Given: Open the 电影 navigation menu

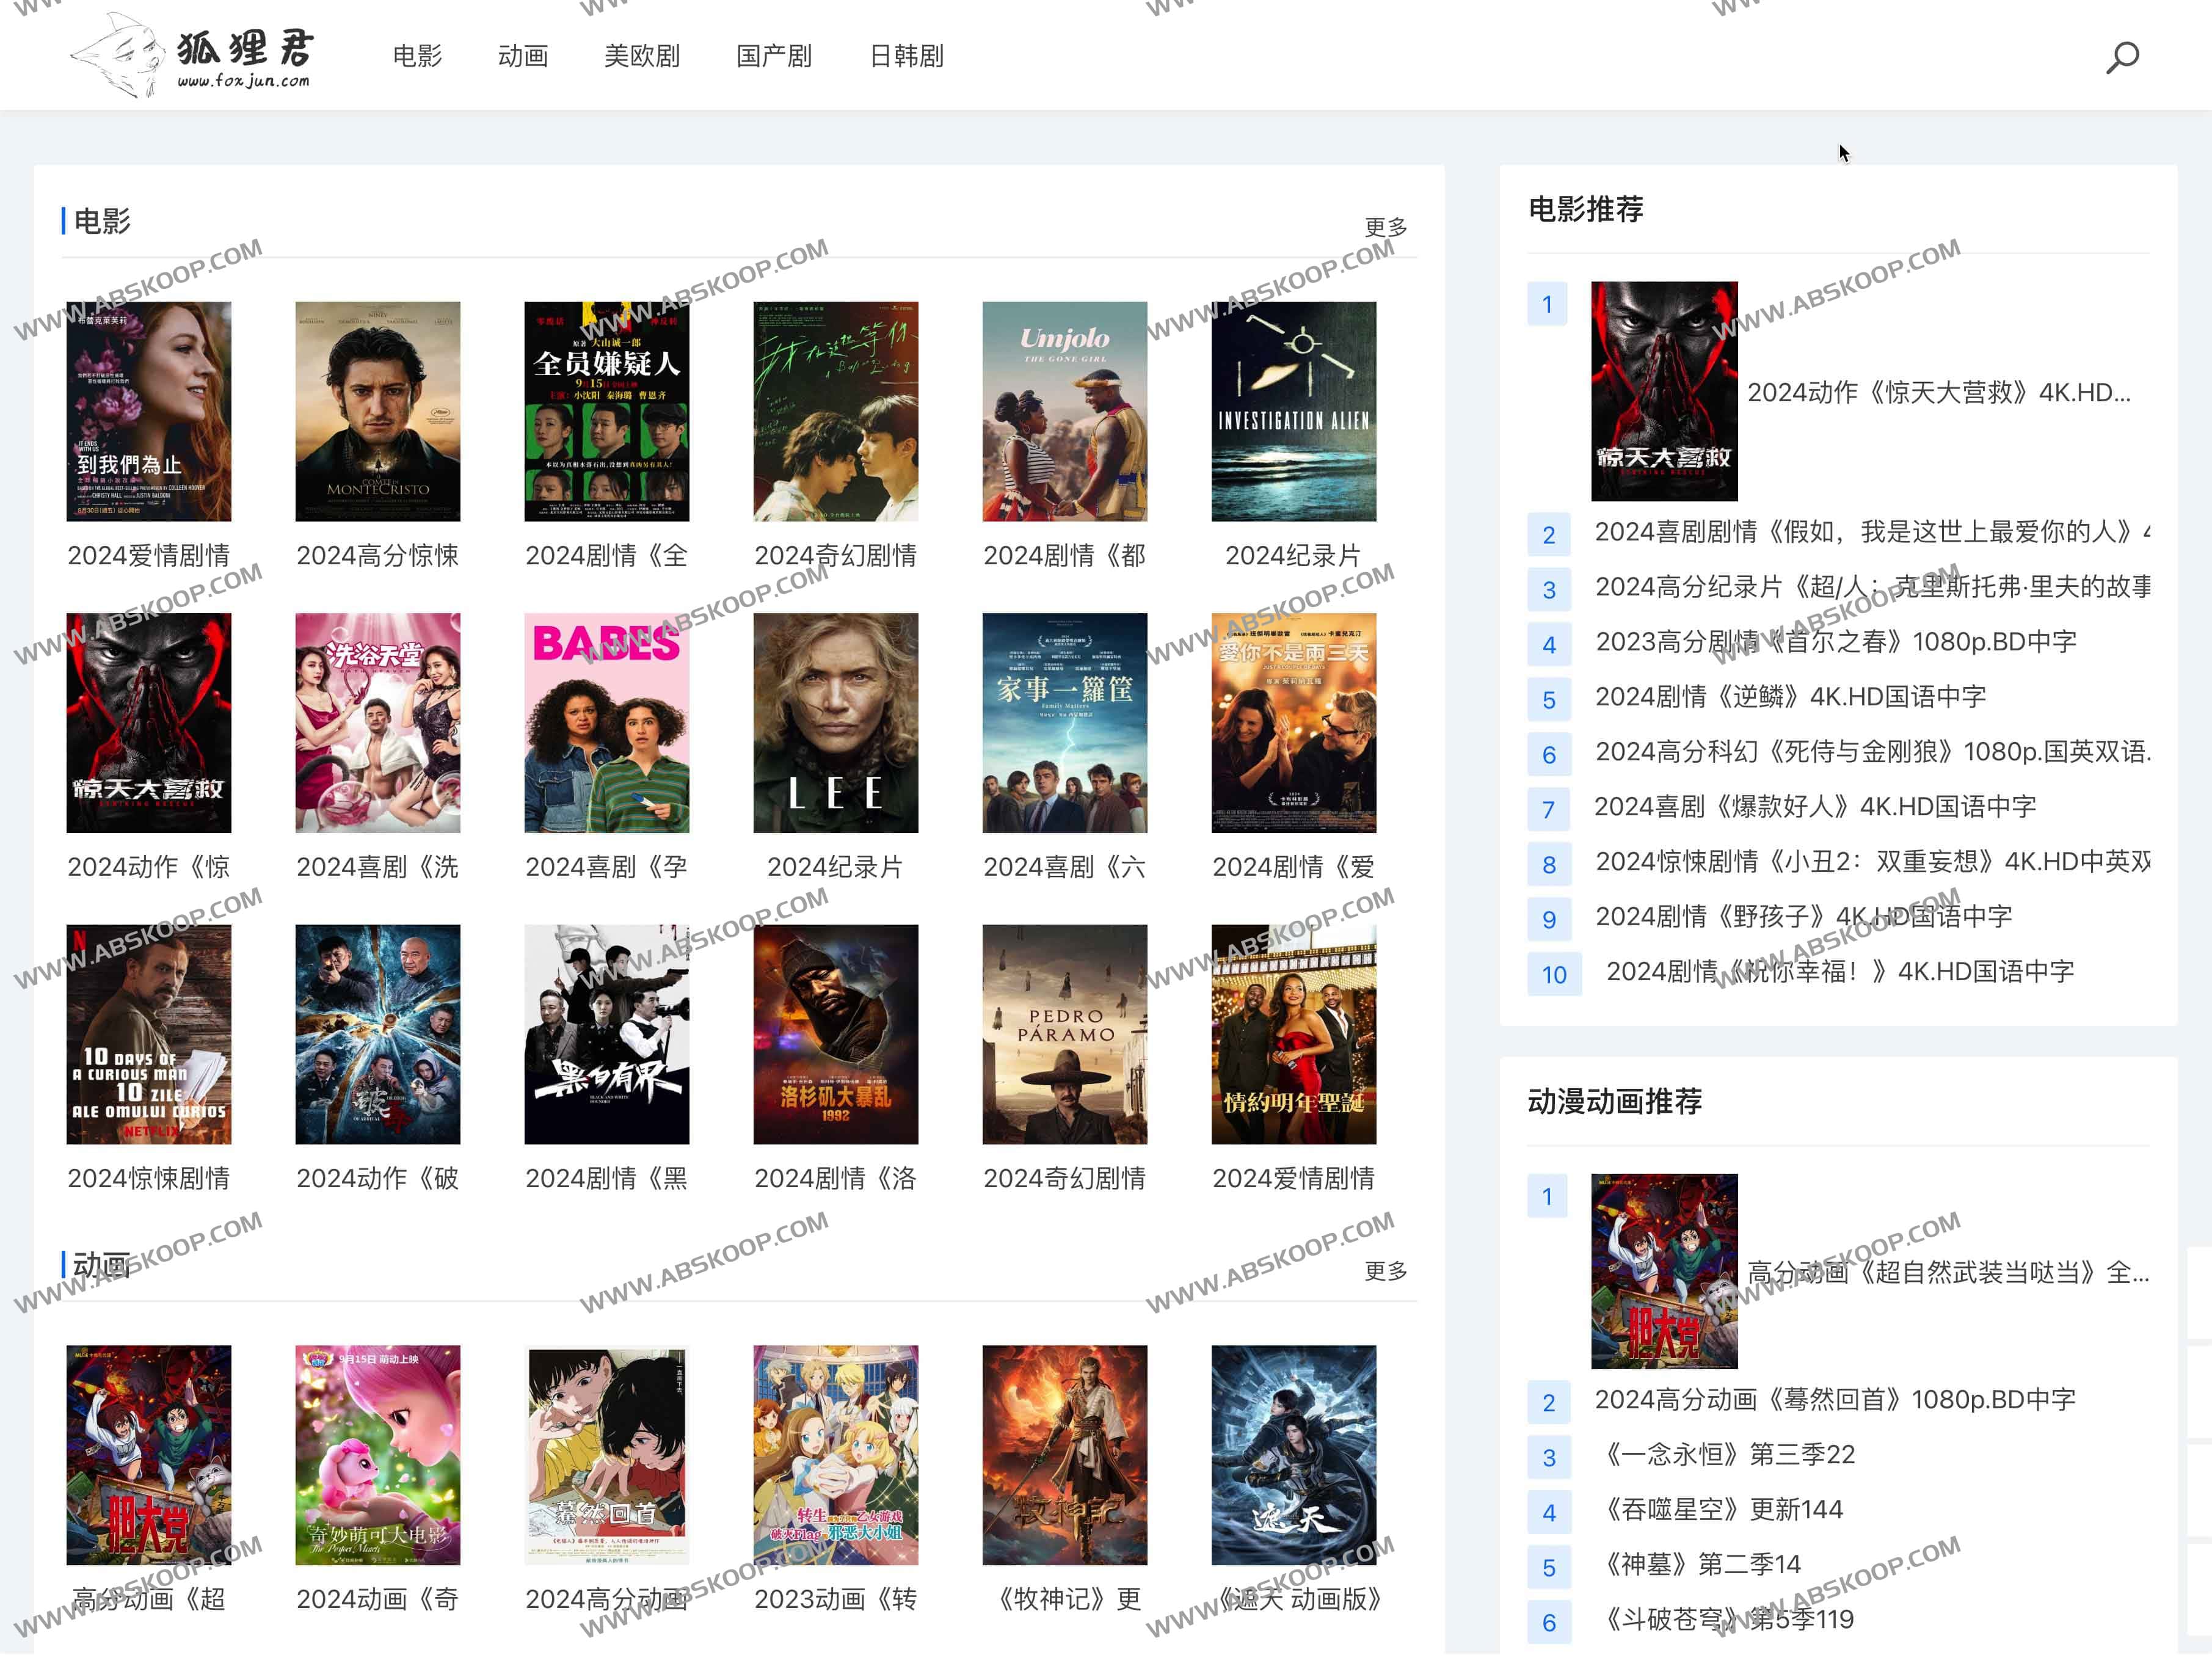Looking at the screenshot, I should click(417, 56).
